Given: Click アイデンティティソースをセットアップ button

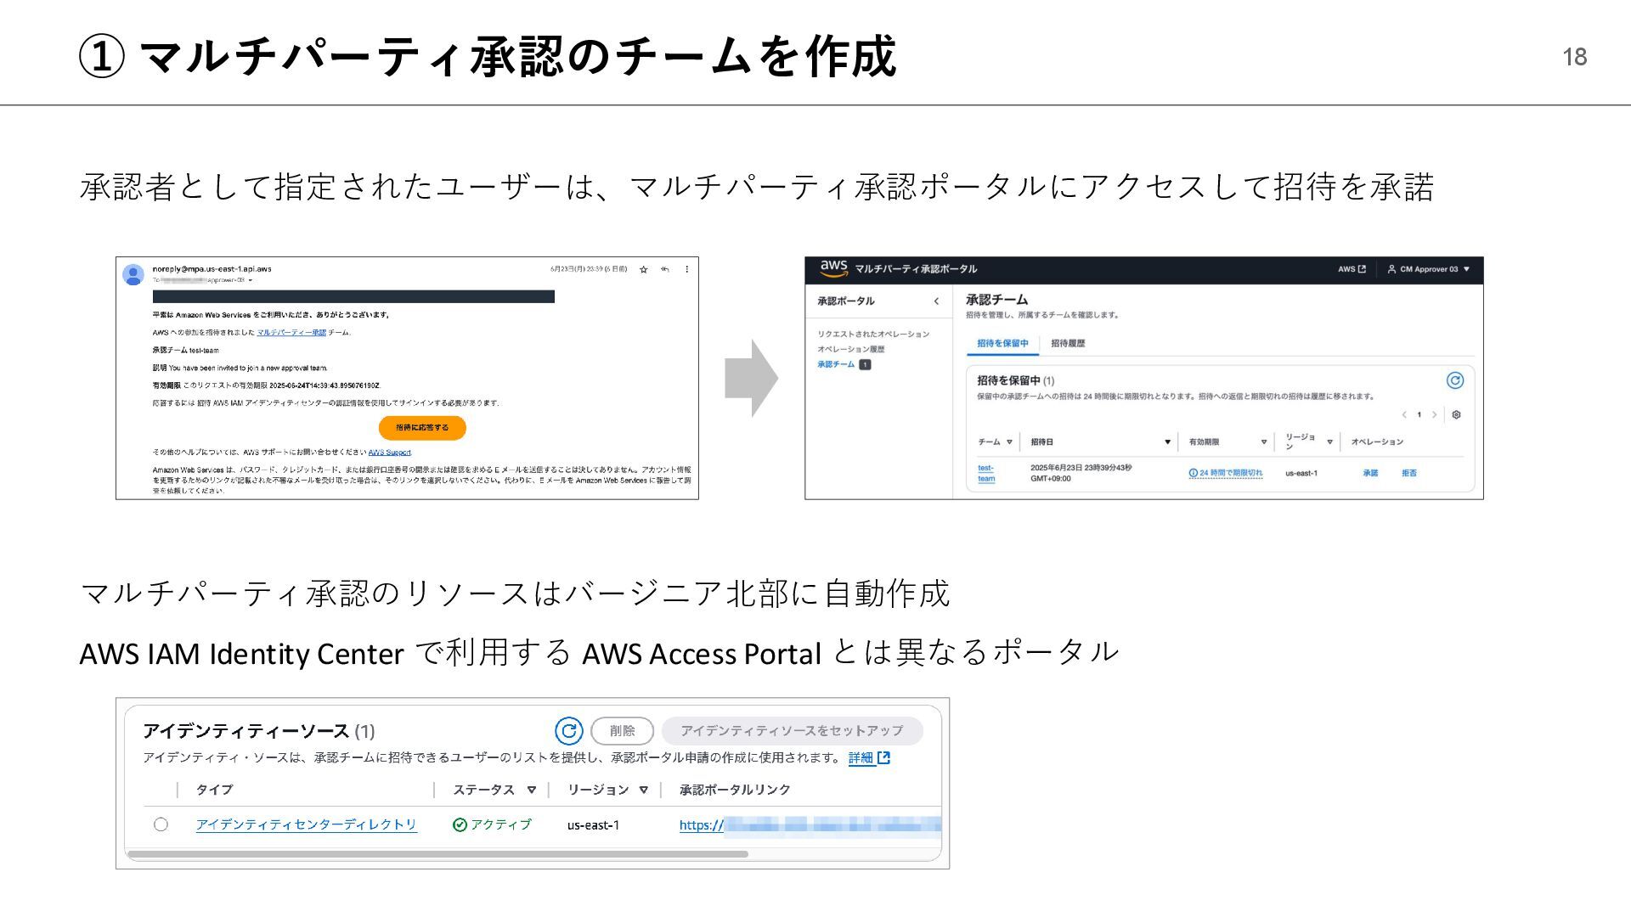Looking at the screenshot, I should pos(792,731).
